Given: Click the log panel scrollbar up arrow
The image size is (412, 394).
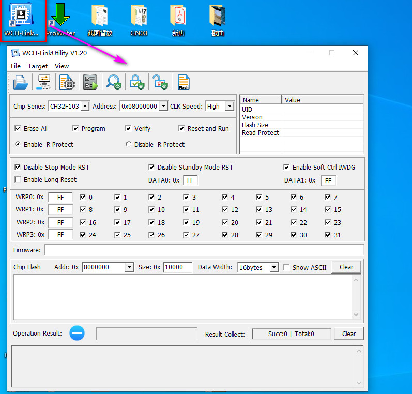Looking at the screenshot, I should pos(359,351).
